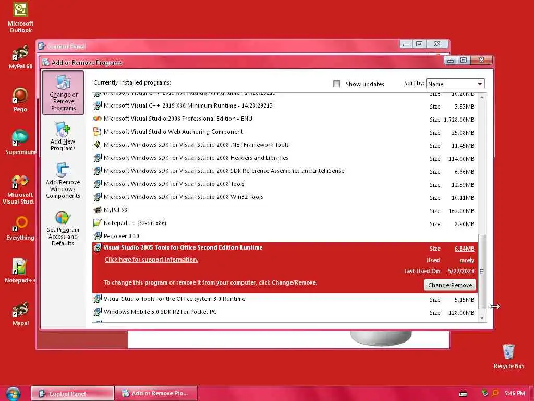
Task: Select Windows SDK Visual Studio 2008 Win32 Tools
Action: tap(285, 197)
